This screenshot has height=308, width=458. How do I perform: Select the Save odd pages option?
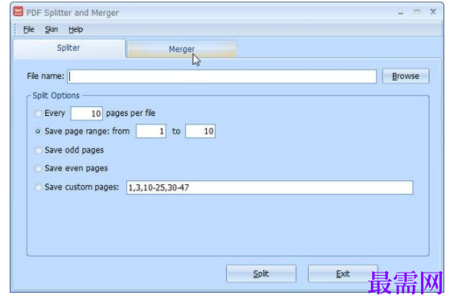38,150
